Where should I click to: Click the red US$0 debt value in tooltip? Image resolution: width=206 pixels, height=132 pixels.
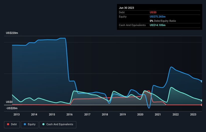pos(153,12)
